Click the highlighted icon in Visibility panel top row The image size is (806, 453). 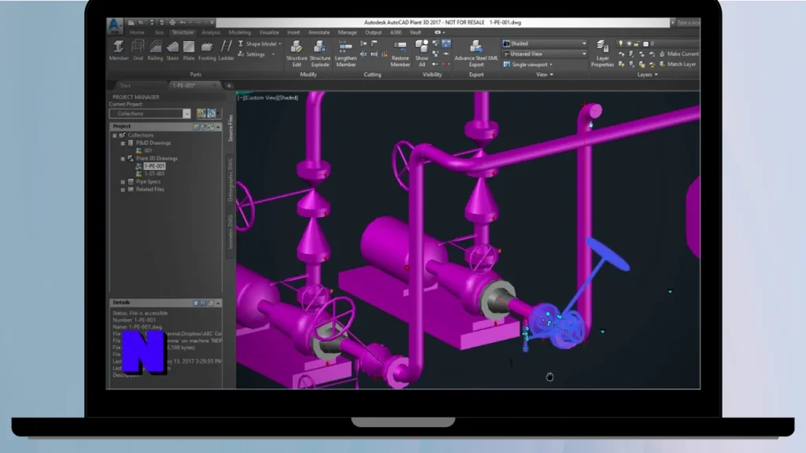(x=446, y=44)
